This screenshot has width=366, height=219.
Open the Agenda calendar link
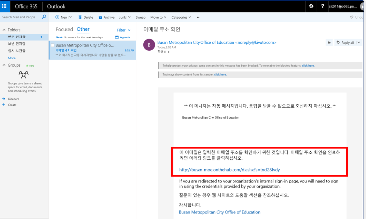(x=122, y=37)
